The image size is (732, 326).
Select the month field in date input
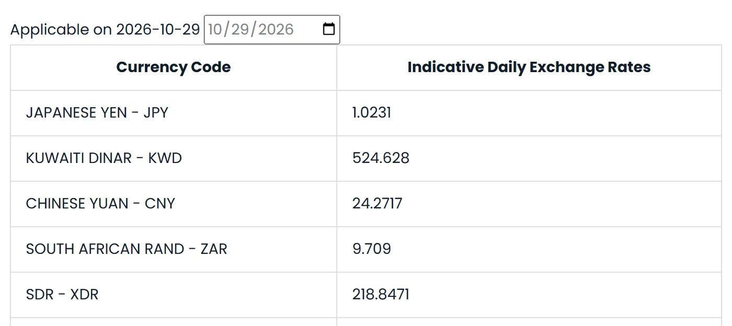pyautogui.click(x=215, y=29)
